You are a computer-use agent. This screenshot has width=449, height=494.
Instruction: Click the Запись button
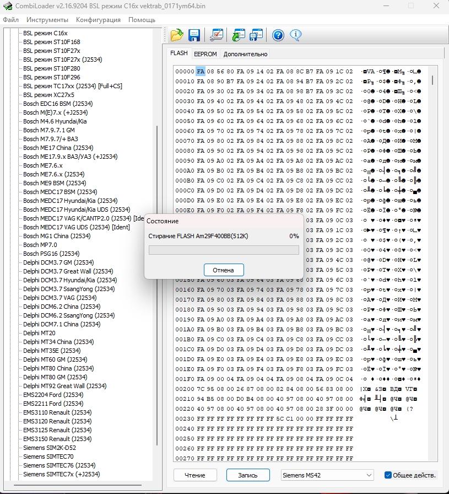click(x=247, y=475)
